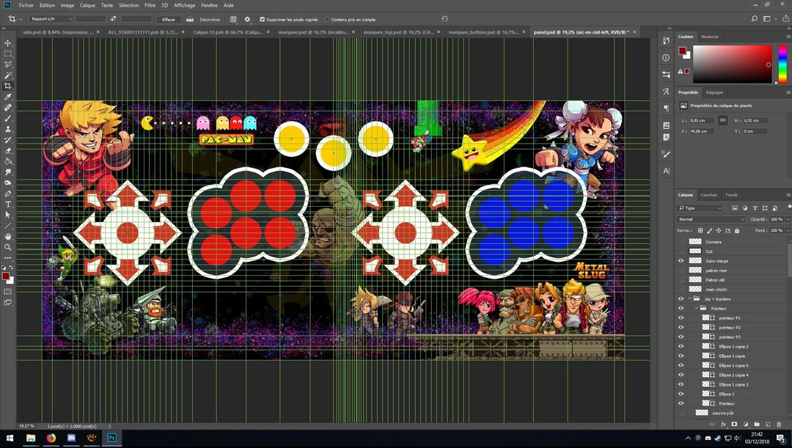This screenshot has height=448, width=792.
Task: Select the horizontal Type tool
Action: (x=8, y=204)
